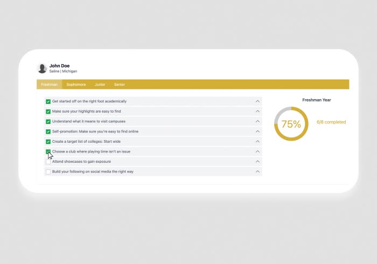Click the 'Saline | Michigan' location text
The height and width of the screenshot is (264, 377).
coord(63,72)
